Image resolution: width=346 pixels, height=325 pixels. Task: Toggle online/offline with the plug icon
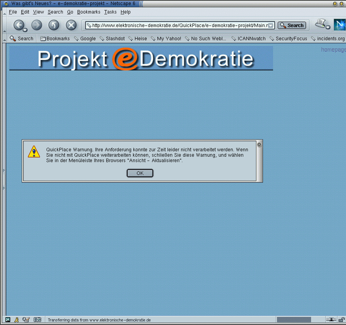331,320
